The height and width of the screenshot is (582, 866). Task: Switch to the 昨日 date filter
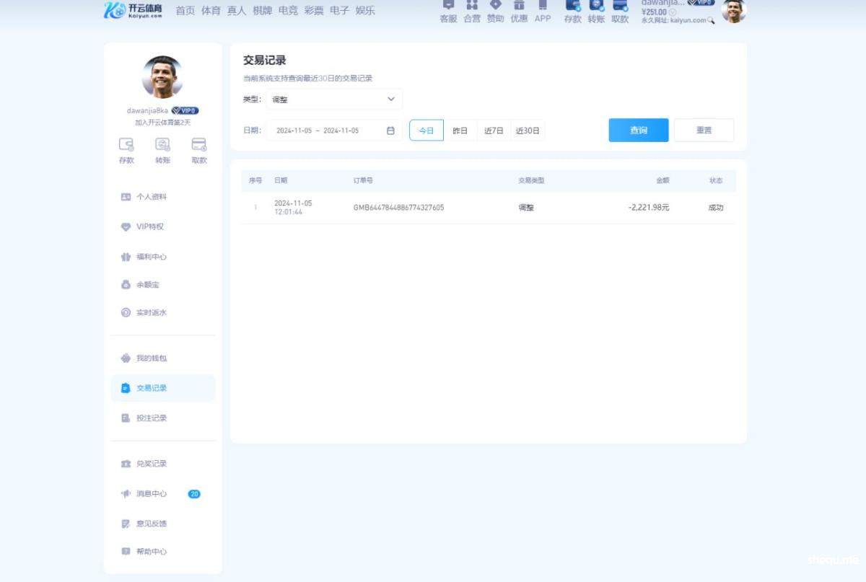460,130
